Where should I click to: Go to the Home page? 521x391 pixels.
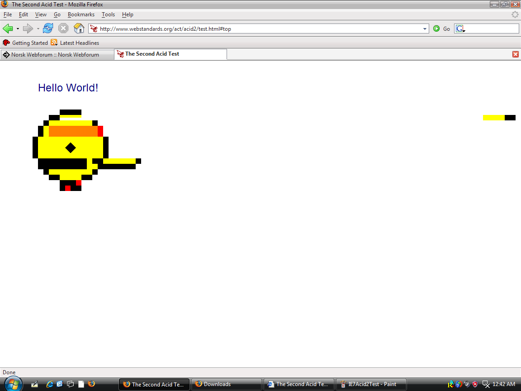[x=79, y=28]
